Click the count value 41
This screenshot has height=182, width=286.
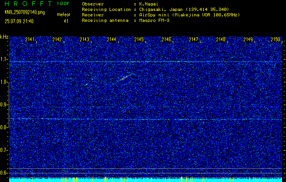66,21
